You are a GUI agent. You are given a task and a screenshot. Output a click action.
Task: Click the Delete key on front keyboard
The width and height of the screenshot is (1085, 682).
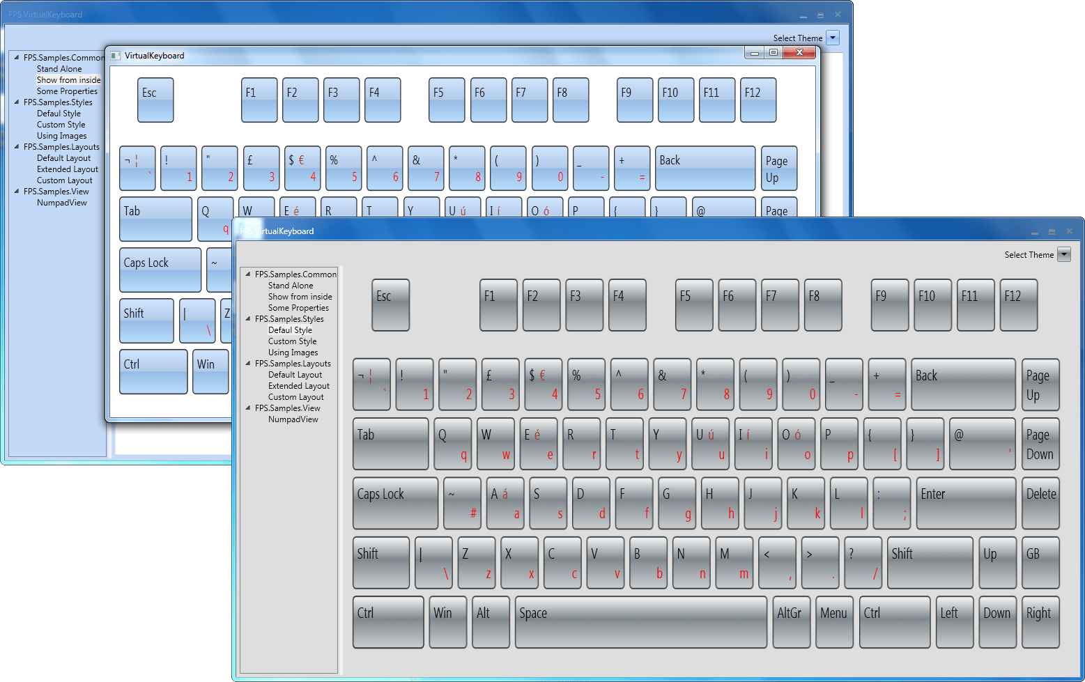[1041, 503]
